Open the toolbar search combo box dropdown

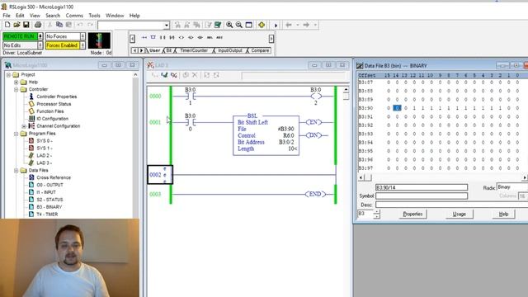[167, 26]
